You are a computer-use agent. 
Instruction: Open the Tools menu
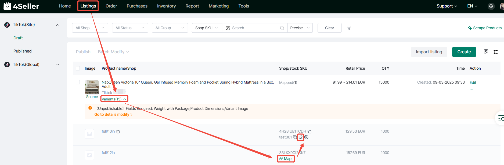click(x=244, y=6)
